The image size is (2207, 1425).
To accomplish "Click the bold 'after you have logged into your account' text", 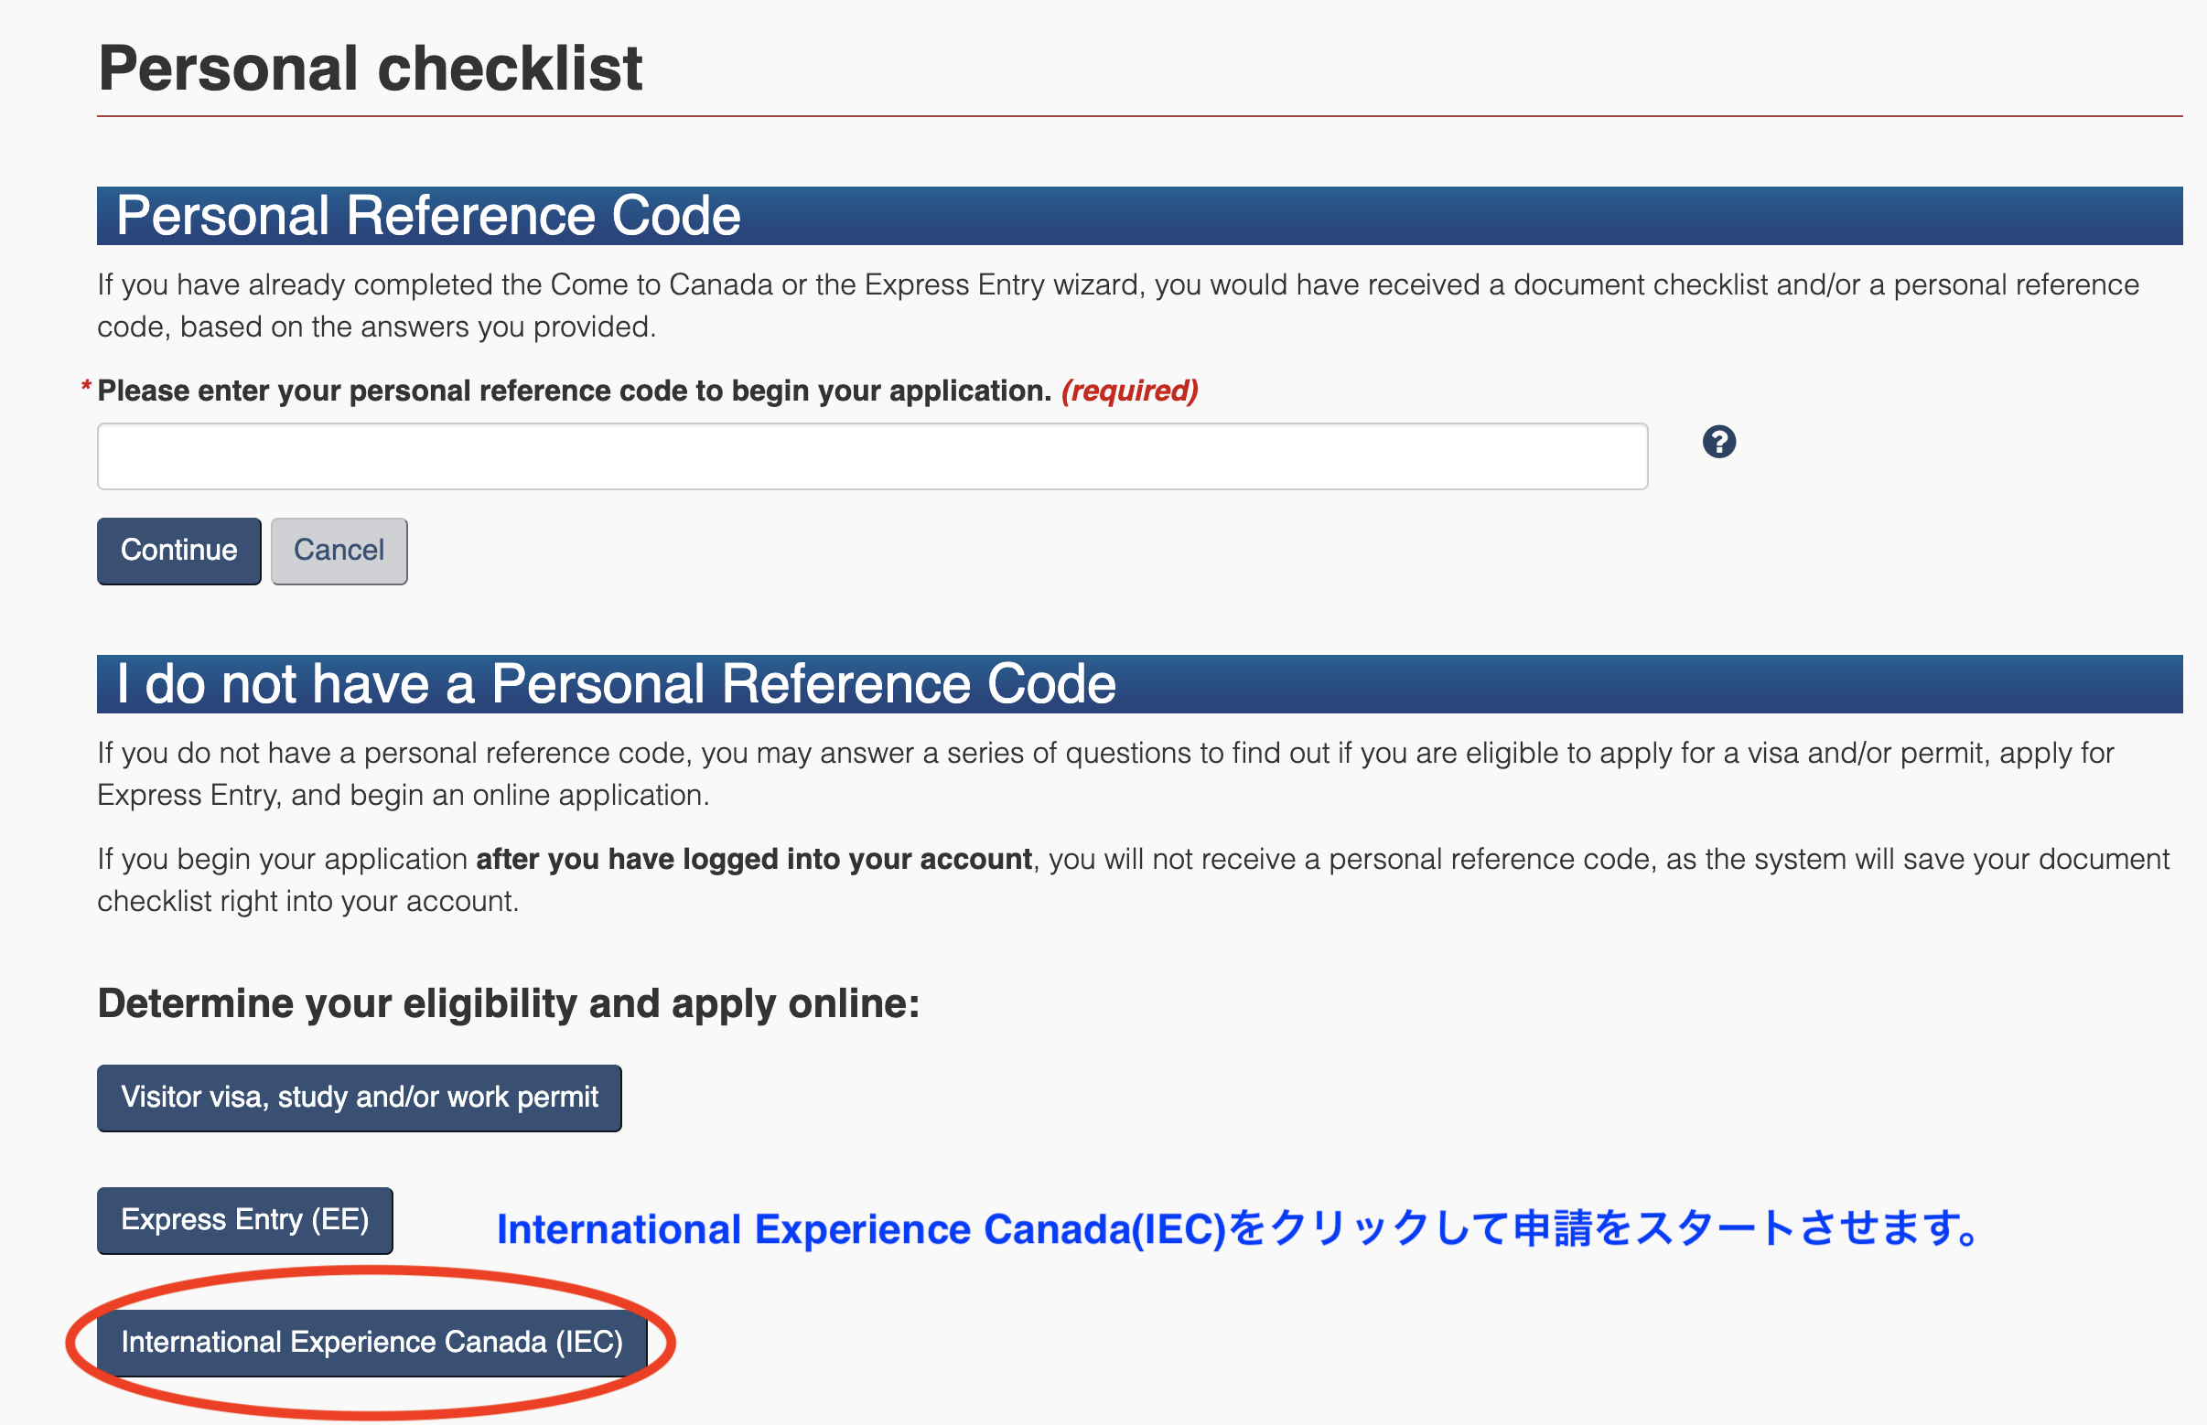I will [754, 859].
